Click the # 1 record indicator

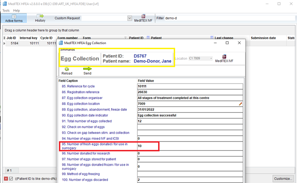pos(9,171)
